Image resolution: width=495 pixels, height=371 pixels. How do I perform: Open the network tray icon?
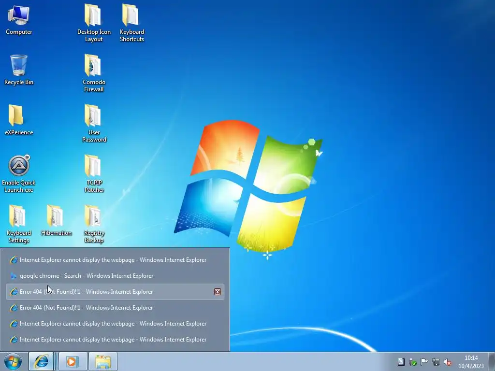pyautogui.click(x=436, y=362)
